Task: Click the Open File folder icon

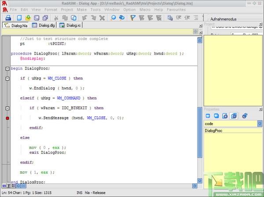Action: pyautogui.click(x=28, y=18)
